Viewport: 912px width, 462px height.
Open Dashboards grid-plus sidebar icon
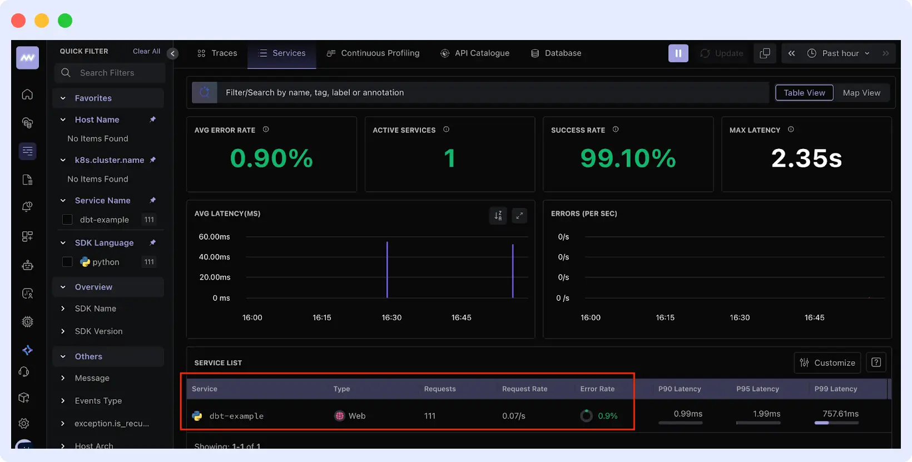coord(27,236)
